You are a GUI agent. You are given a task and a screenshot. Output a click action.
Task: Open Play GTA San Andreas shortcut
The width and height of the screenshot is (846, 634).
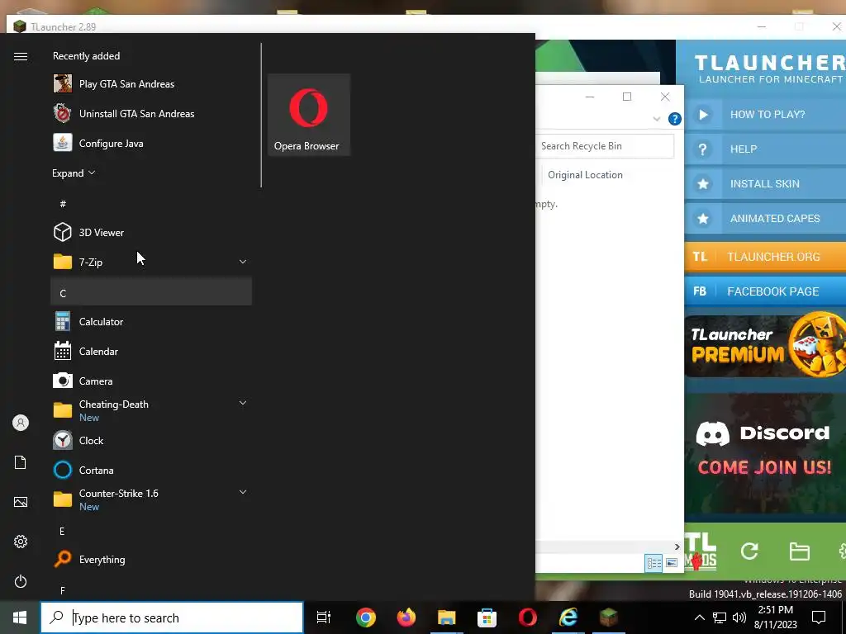(x=151, y=84)
